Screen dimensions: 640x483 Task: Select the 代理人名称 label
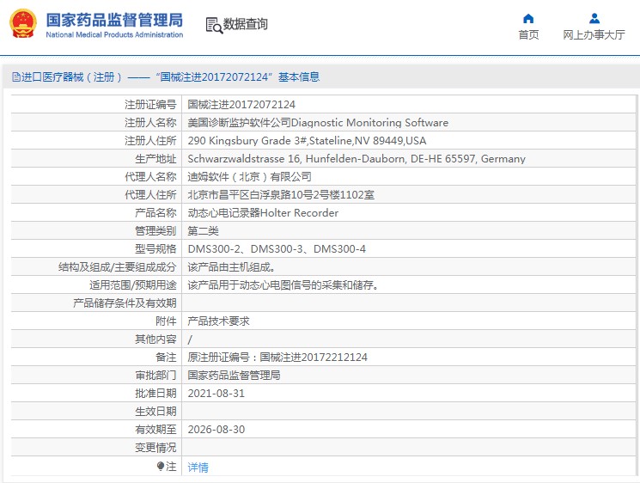[150, 177]
